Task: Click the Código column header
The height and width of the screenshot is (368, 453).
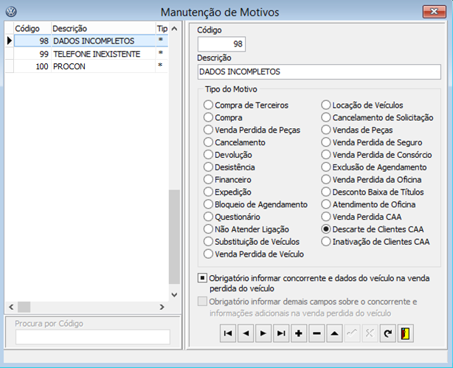Action: (x=32, y=29)
